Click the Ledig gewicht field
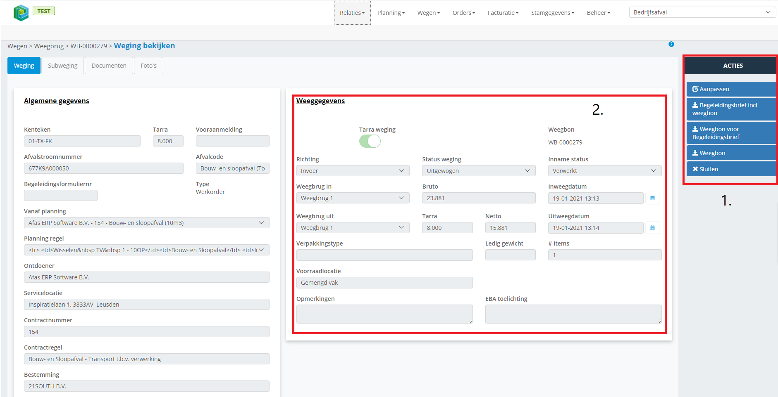The width and height of the screenshot is (778, 397). [x=511, y=255]
